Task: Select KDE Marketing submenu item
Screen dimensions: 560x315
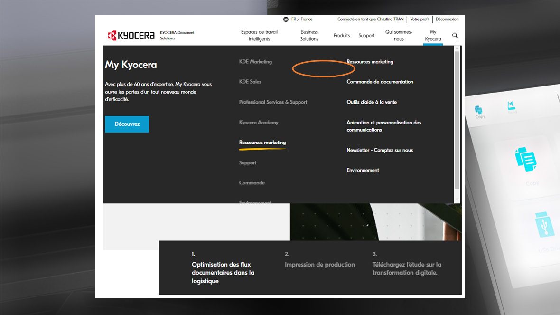Action: 255,61
